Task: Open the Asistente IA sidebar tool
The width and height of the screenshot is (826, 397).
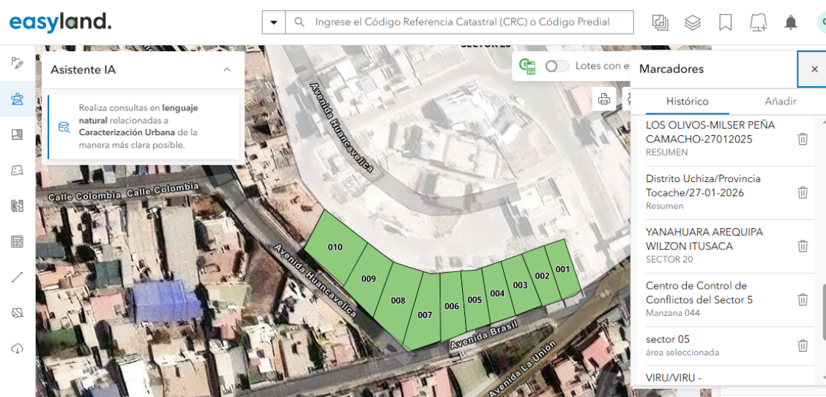Action: [17, 99]
